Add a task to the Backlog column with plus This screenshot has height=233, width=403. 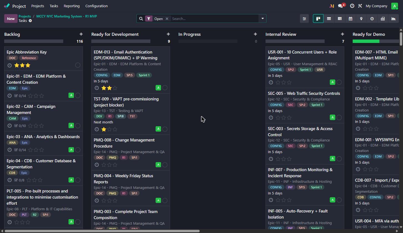coord(81,34)
